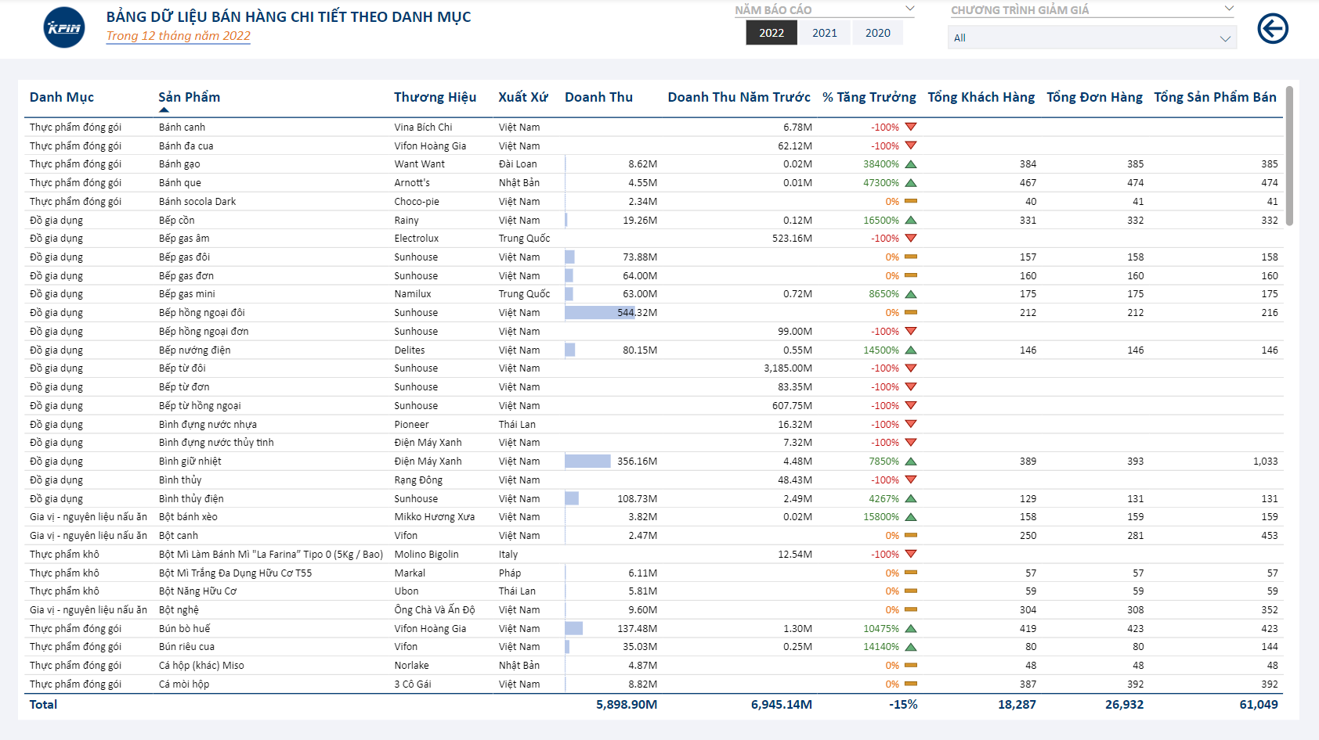Click the 3,185.00M previous revenue value
1319x740 pixels.
click(x=788, y=368)
